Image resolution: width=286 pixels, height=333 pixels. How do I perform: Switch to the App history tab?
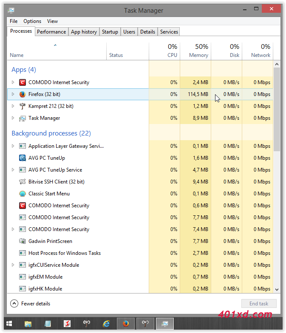click(84, 31)
